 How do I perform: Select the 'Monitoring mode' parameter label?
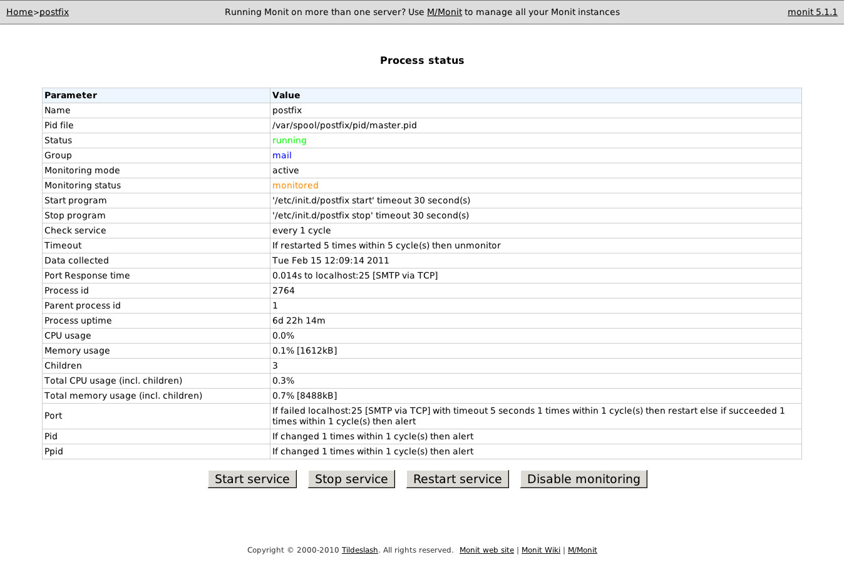(82, 170)
